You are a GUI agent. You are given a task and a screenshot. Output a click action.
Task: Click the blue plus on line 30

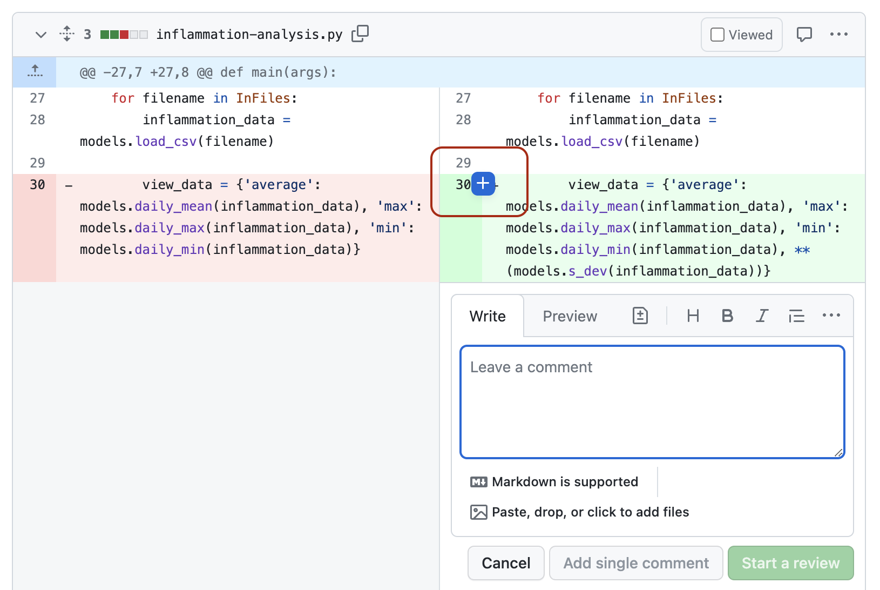pyautogui.click(x=483, y=184)
